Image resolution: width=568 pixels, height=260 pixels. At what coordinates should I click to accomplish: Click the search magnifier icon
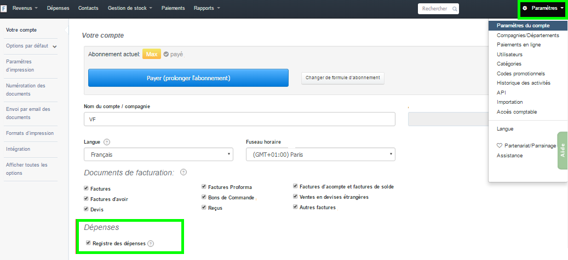pos(455,9)
